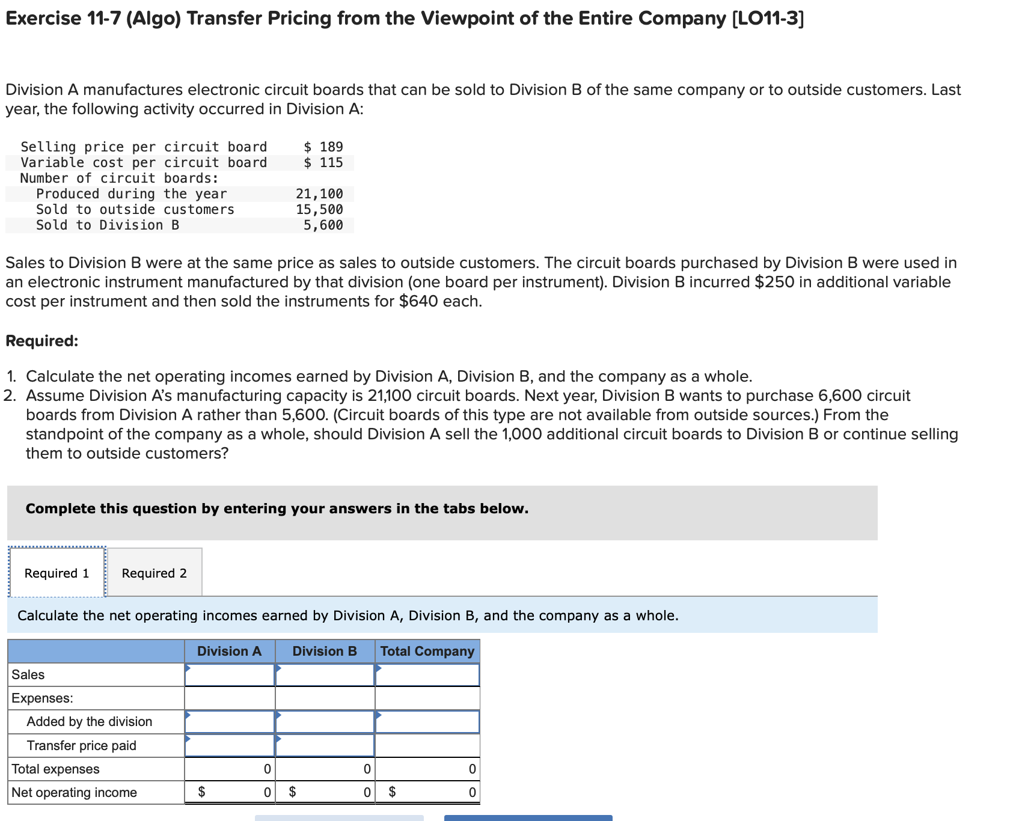
Task: Select the Required 1 tab
Action: (57, 573)
